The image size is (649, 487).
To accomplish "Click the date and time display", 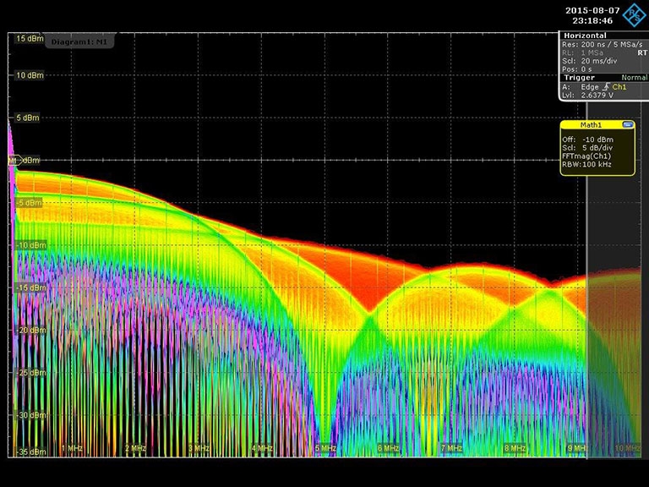I will point(590,14).
